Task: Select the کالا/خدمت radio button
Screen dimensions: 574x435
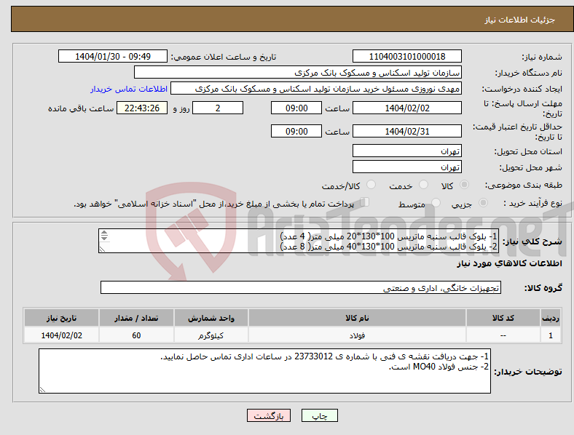Action: pyautogui.click(x=371, y=185)
